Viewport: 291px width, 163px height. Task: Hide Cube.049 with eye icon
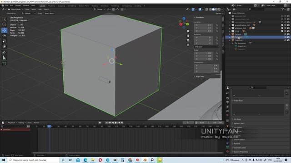(285, 40)
